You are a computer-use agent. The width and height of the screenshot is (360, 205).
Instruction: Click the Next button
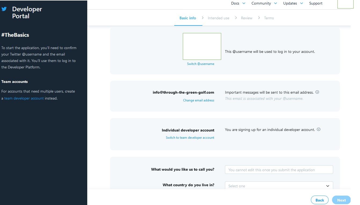pos(341,200)
